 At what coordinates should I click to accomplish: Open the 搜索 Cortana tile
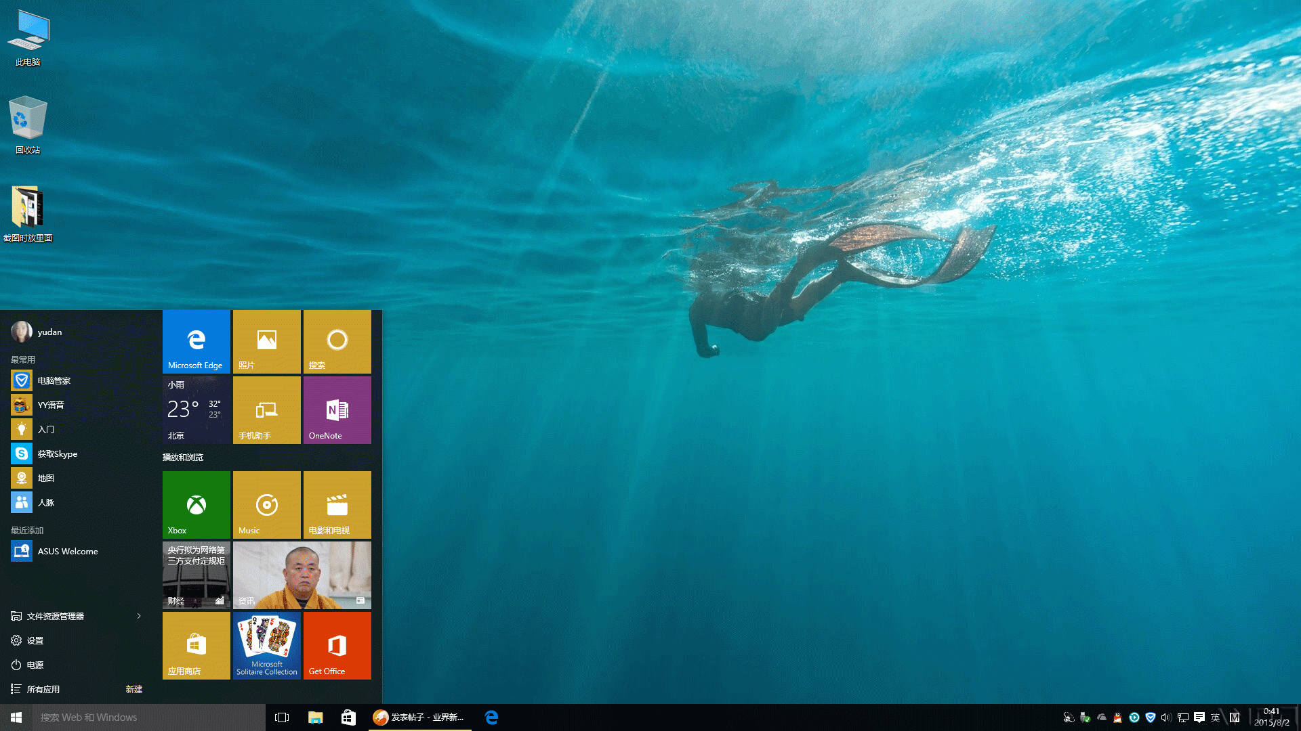point(337,342)
